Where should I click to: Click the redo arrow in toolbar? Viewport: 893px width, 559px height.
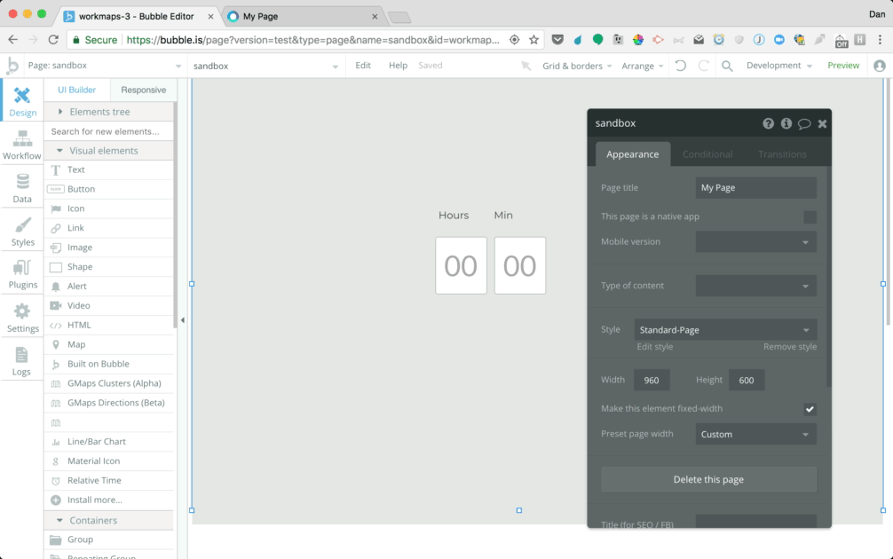(x=703, y=66)
